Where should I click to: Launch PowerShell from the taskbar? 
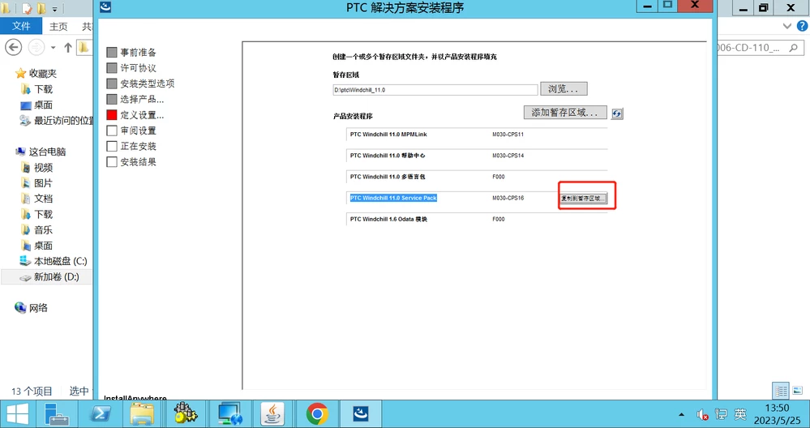coord(101,414)
